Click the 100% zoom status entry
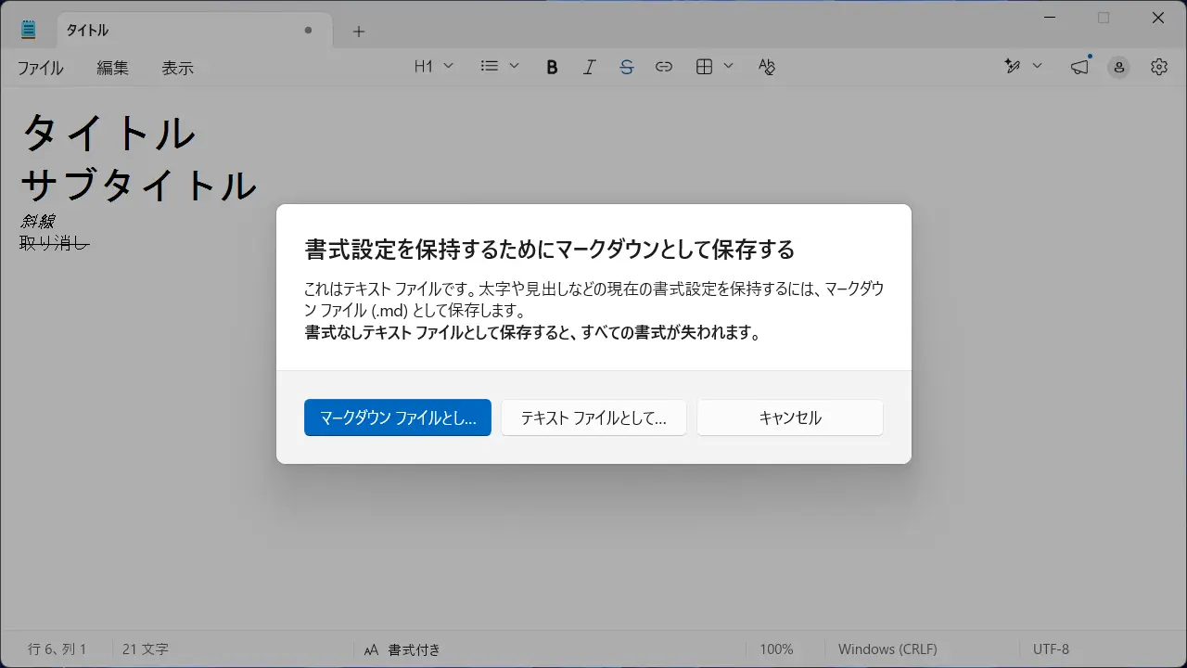 tap(776, 649)
